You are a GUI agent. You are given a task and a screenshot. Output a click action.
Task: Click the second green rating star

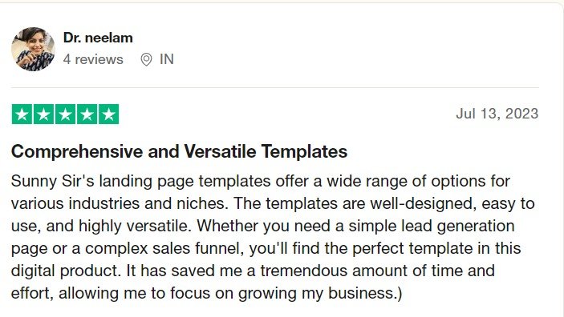point(43,114)
